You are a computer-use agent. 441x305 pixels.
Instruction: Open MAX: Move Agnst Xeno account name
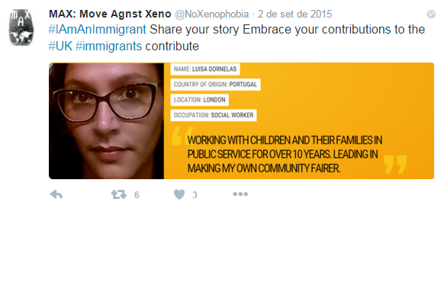pos(110,14)
